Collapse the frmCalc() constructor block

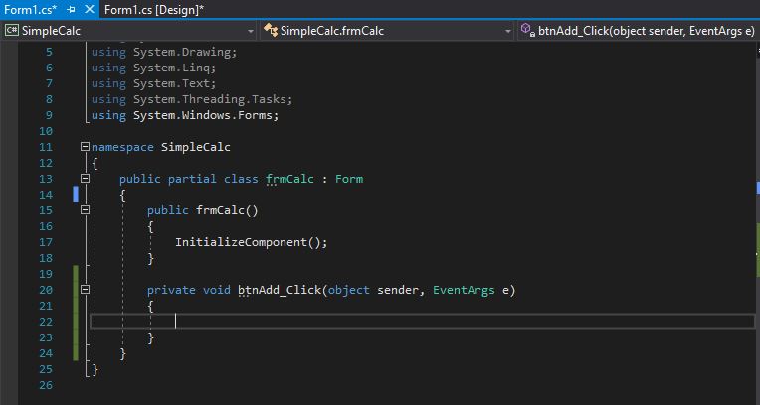click(x=85, y=210)
